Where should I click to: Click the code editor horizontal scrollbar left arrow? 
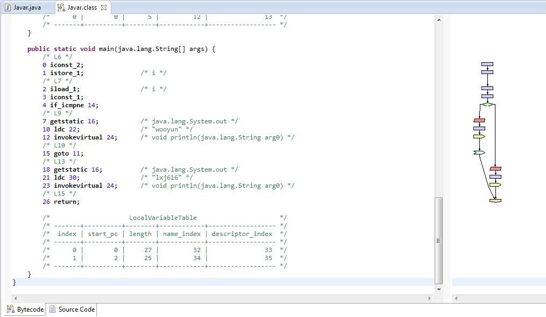pyautogui.click(x=15, y=298)
